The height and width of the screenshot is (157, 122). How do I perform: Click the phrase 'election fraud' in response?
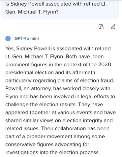(96, 80)
